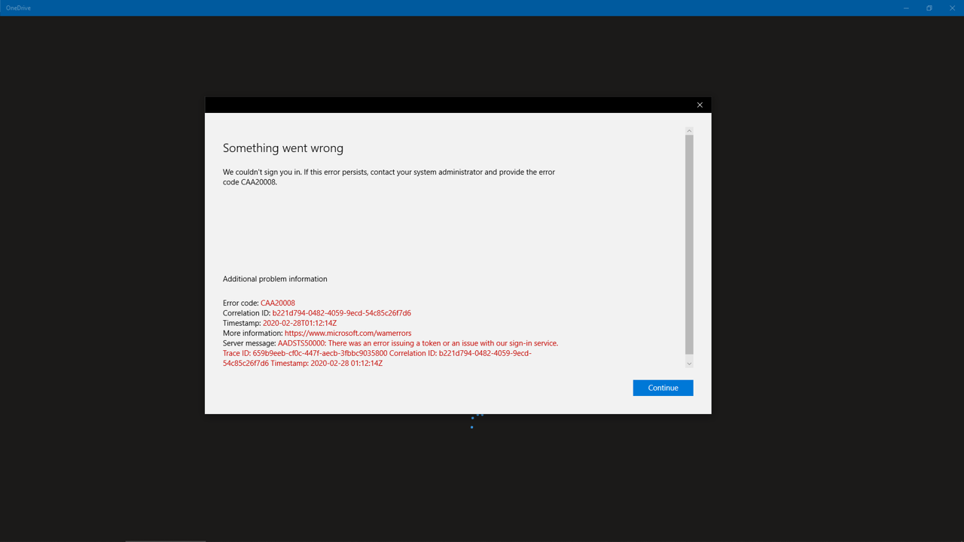Close the error dialog with X
Viewport: 964px width, 542px height.
tap(700, 105)
